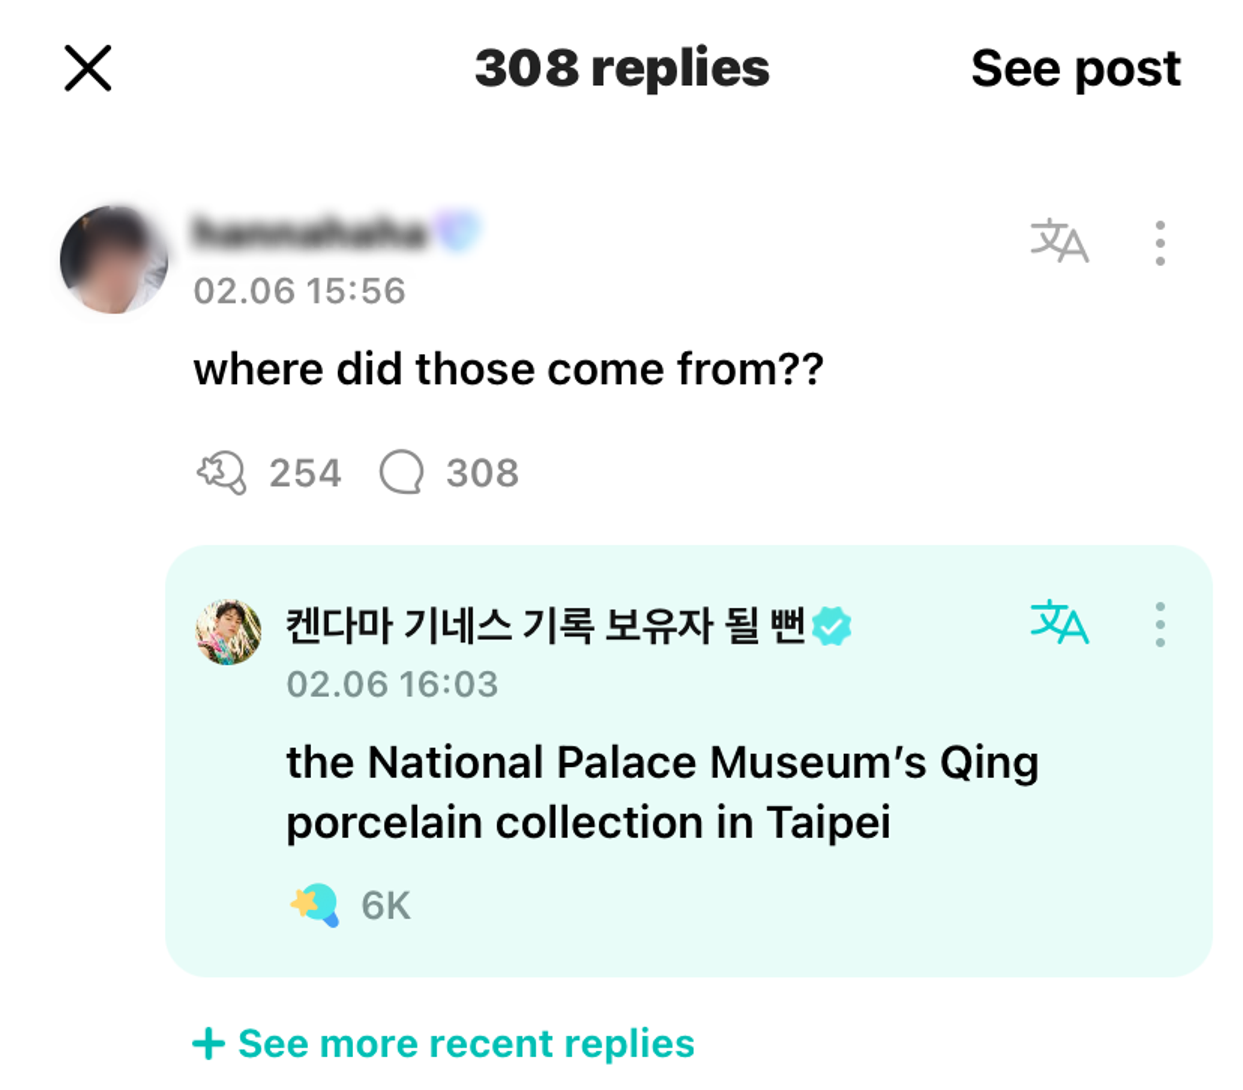Open three-dot menu on artist reply
The height and width of the screenshot is (1090, 1243).
pyautogui.click(x=1160, y=624)
